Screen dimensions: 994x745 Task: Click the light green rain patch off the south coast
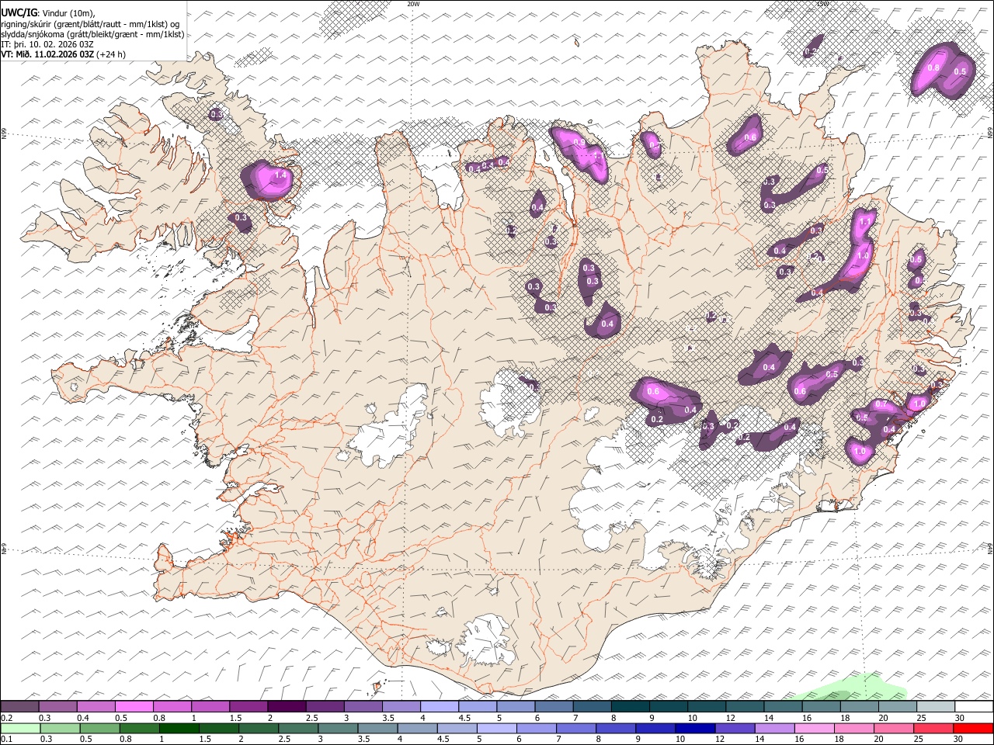point(851,689)
